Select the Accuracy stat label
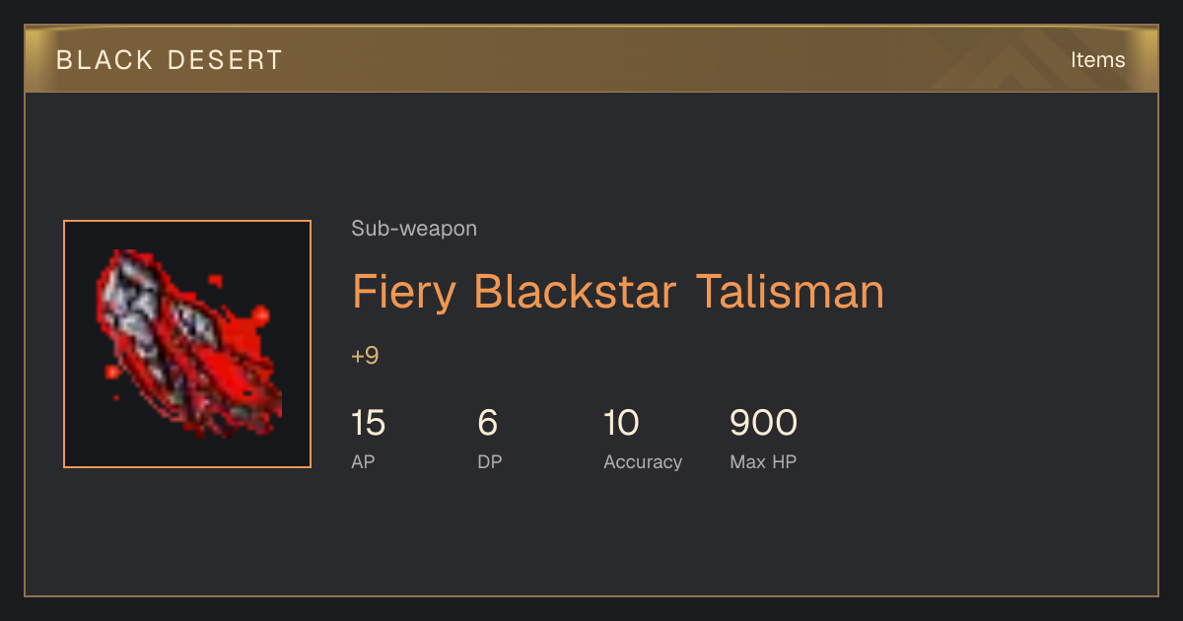This screenshot has width=1183, height=621. coord(643,461)
